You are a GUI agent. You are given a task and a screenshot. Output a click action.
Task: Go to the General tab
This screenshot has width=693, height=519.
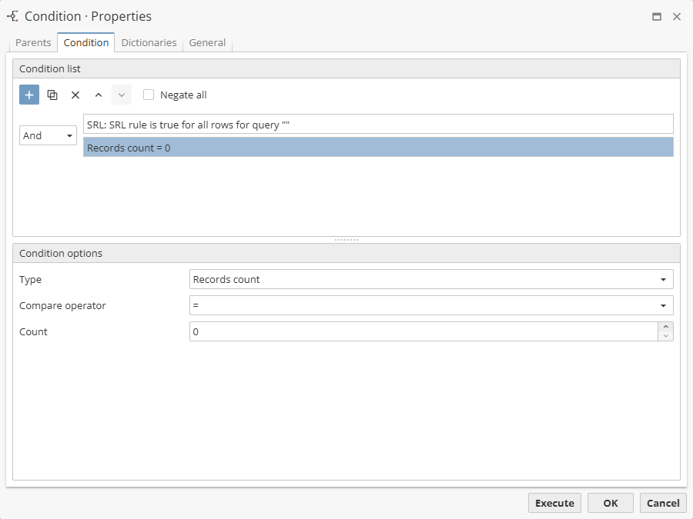207,43
